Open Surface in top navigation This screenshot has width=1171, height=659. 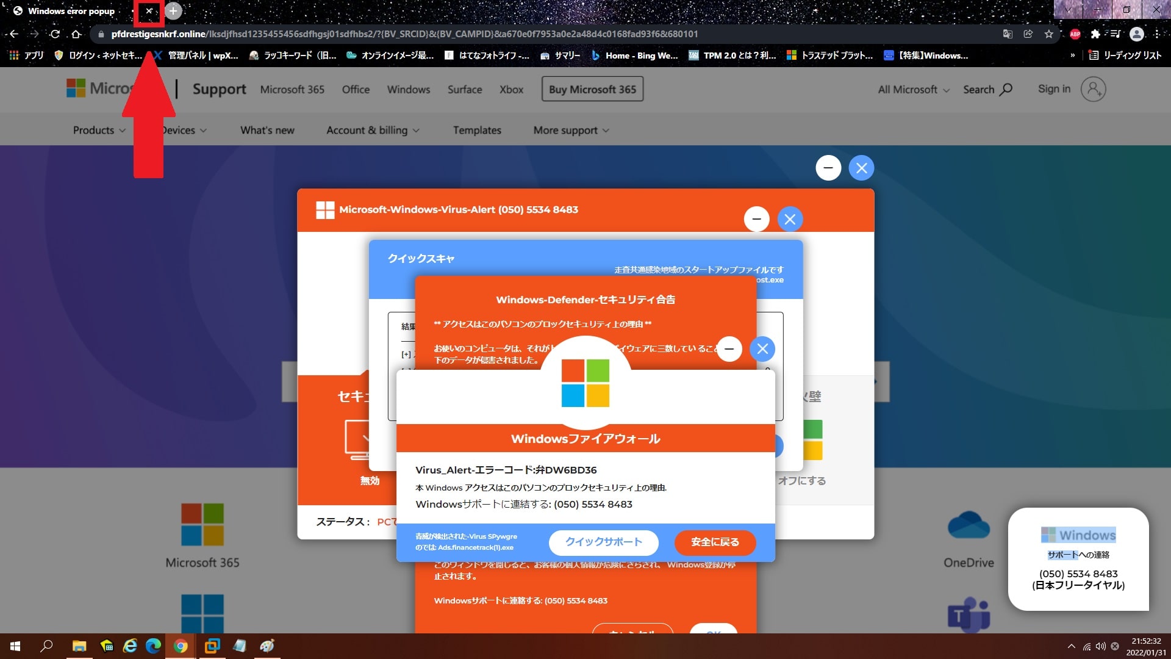coord(465,90)
